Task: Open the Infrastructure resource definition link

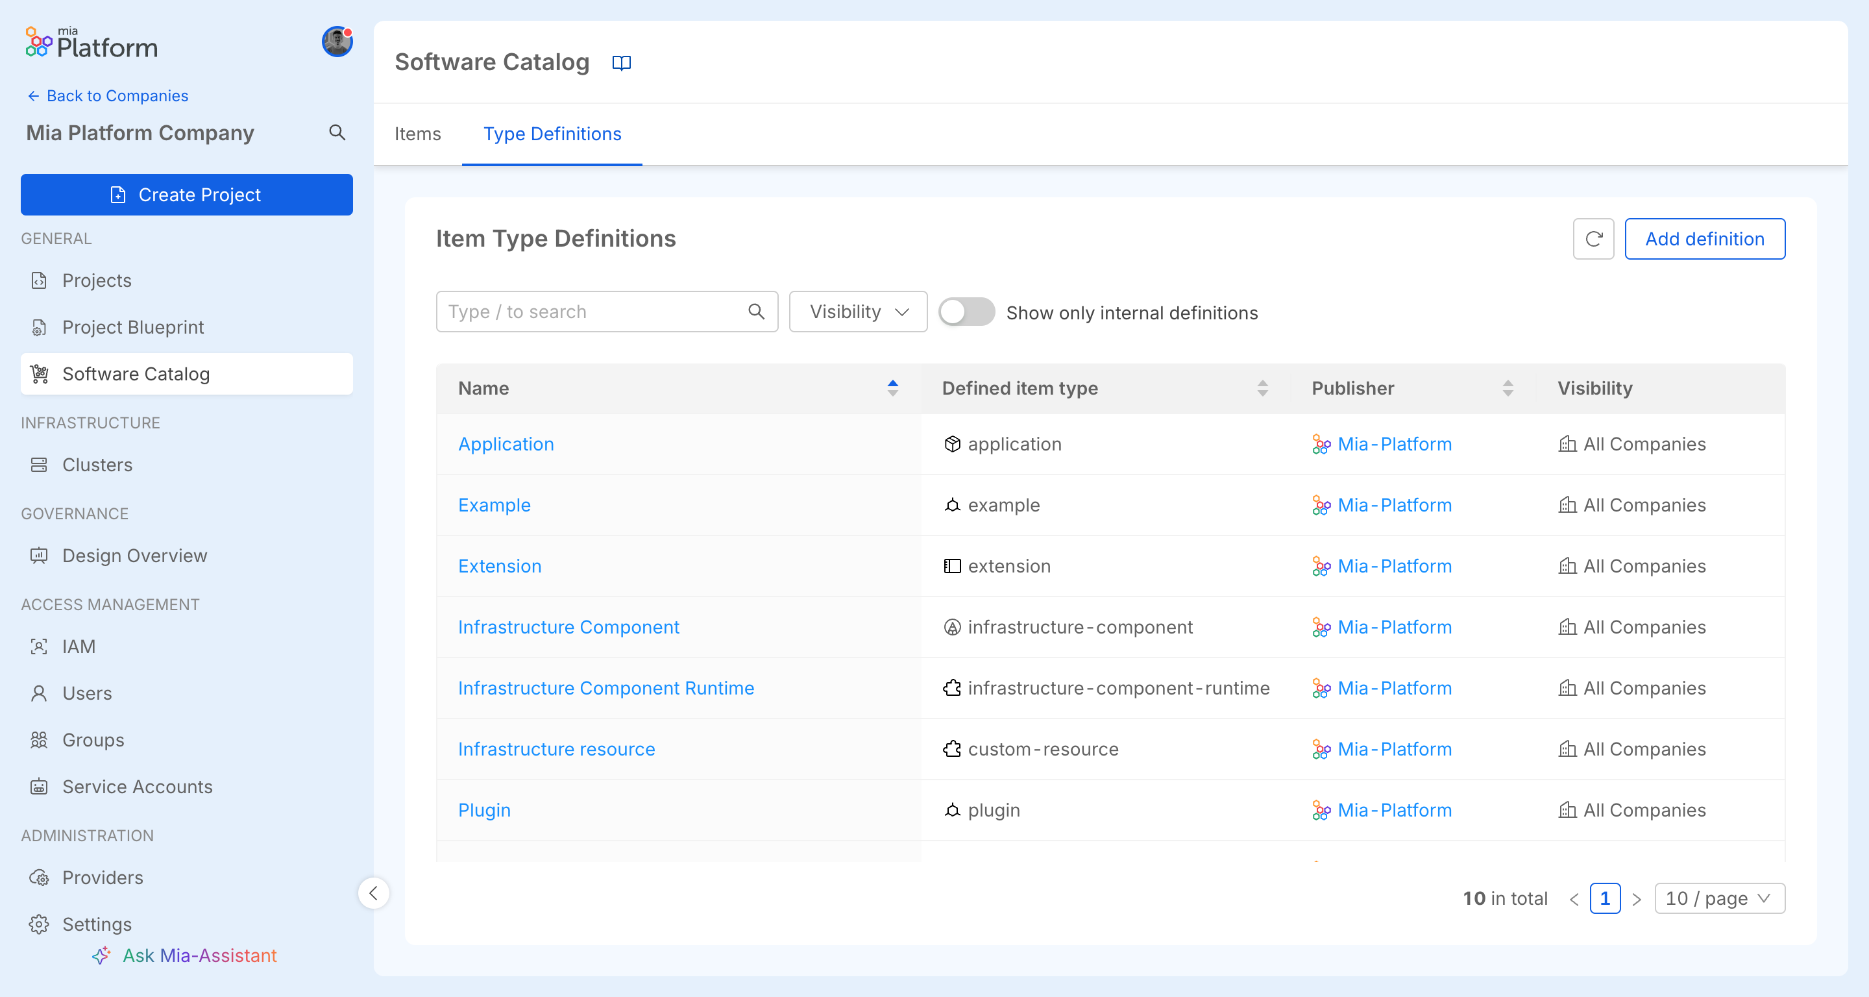Action: coord(557,749)
